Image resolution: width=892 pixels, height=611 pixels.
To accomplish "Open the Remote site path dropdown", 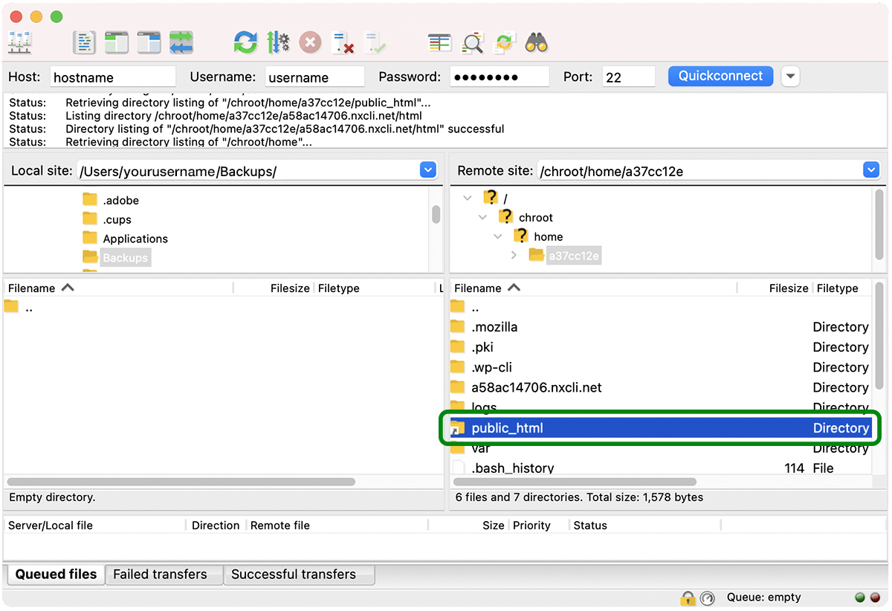I will point(870,169).
